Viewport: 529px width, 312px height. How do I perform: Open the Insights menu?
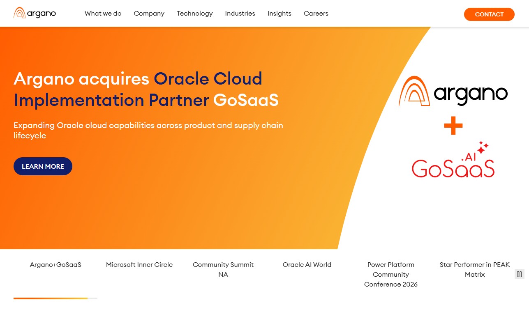pos(280,14)
